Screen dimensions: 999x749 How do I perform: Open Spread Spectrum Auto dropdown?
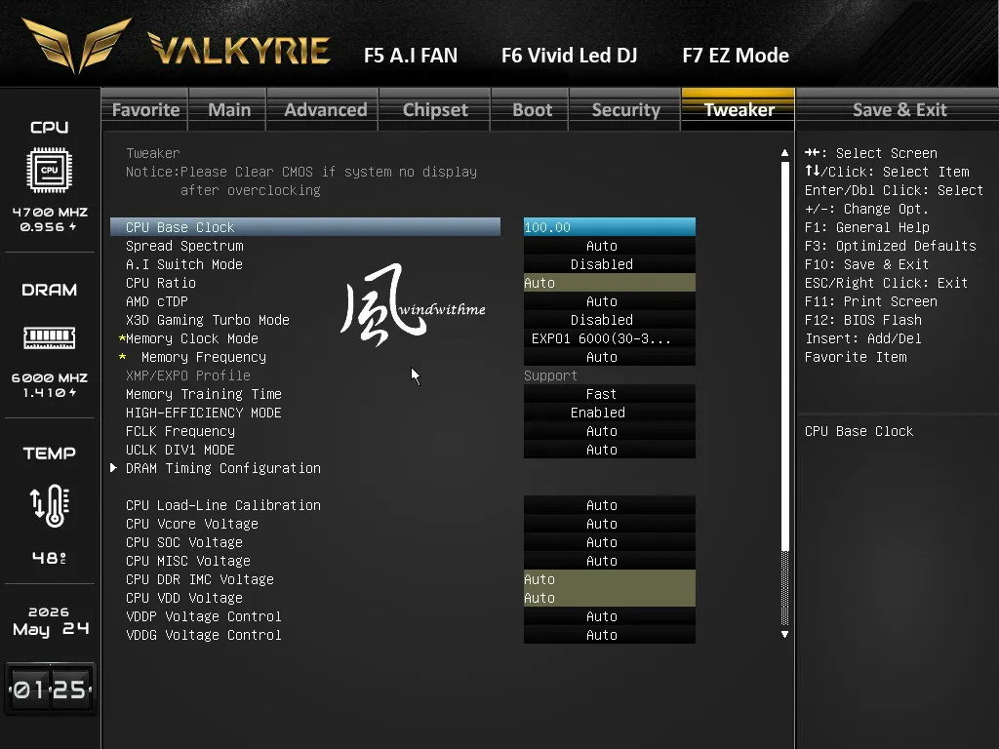click(609, 246)
